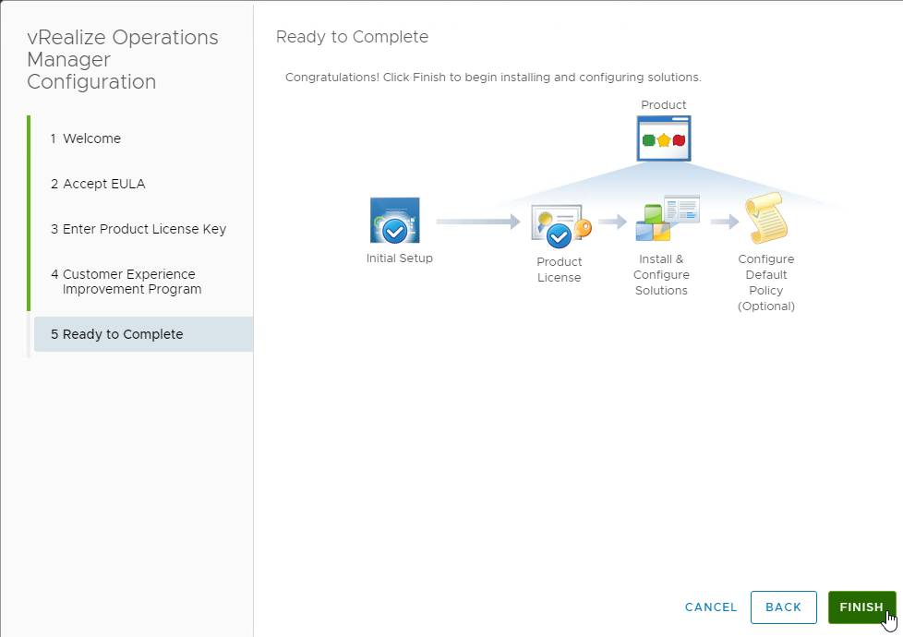Click the Finish button
The image size is (903, 637).
click(861, 607)
